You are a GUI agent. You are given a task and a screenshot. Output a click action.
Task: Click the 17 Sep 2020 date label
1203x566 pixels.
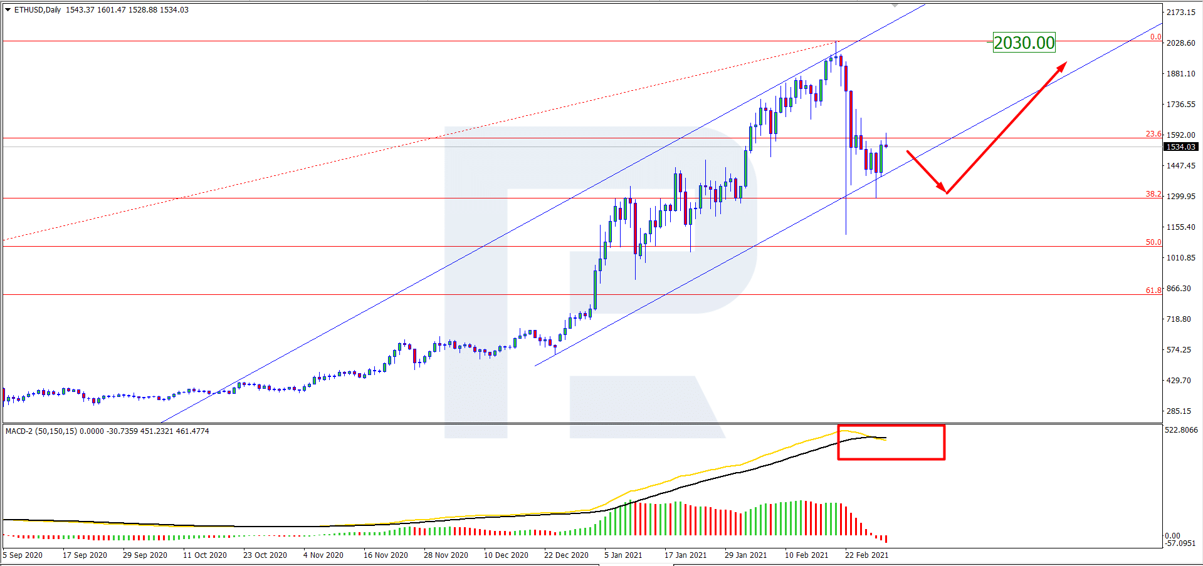click(85, 555)
